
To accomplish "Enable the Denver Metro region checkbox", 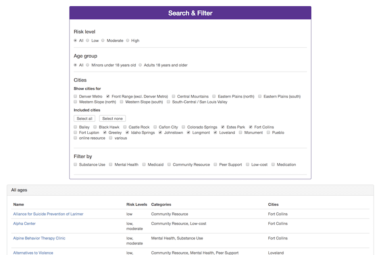I will pos(75,96).
